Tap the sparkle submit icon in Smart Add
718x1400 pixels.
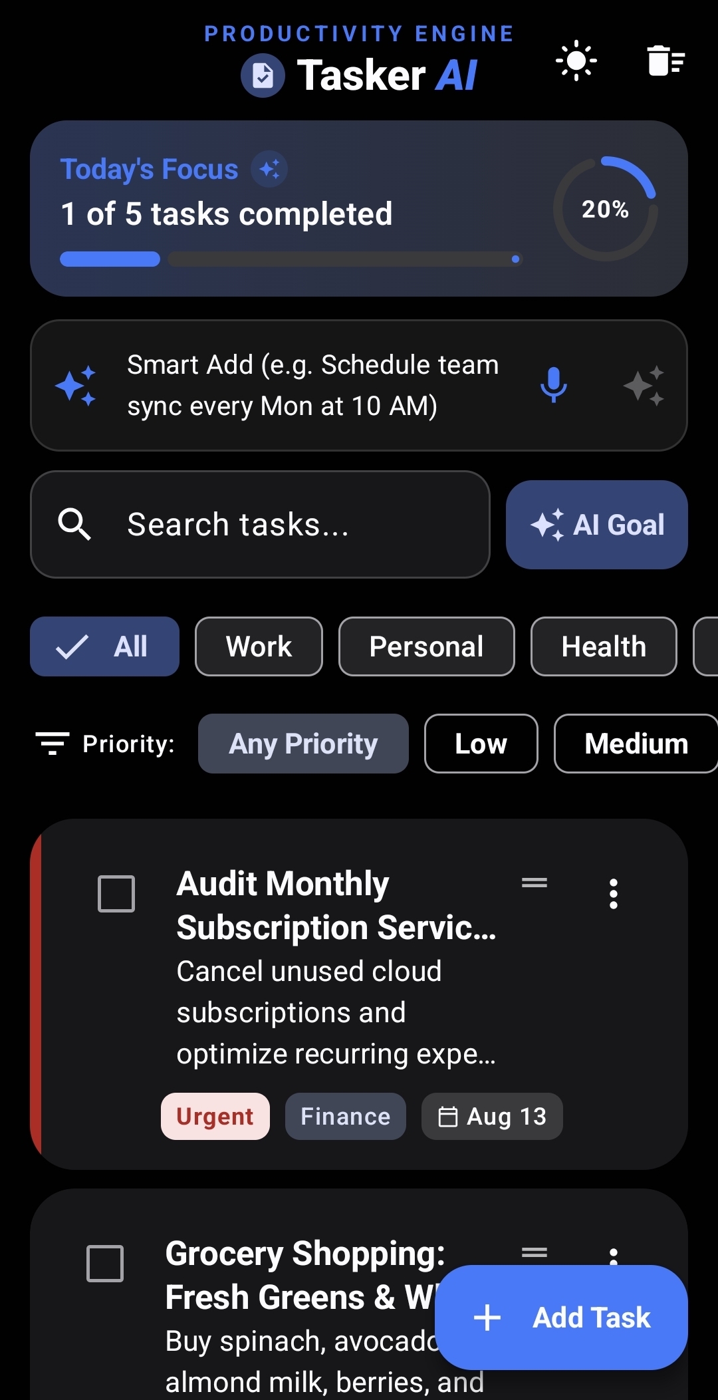click(x=644, y=385)
